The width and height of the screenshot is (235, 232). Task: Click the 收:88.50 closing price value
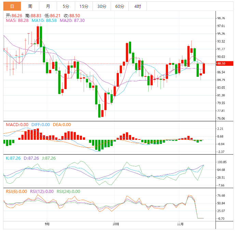pyautogui.click(x=72, y=16)
